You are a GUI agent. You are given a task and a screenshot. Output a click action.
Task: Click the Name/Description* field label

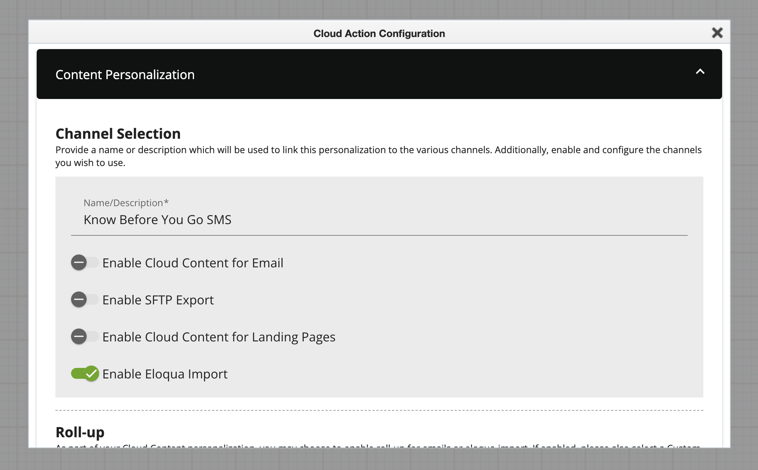pyautogui.click(x=126, y=203)
